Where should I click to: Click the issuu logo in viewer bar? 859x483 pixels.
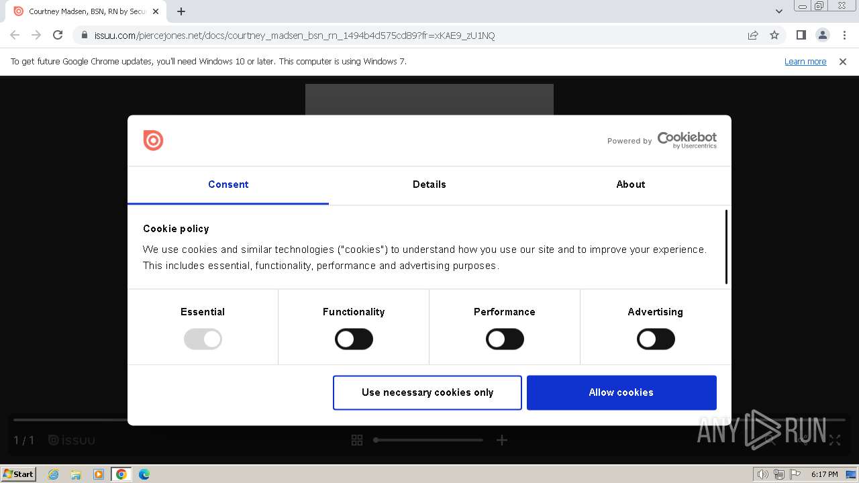click(x=72, y=440)
